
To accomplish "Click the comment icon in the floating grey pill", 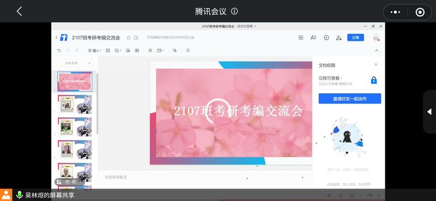I will click(74, 182).
